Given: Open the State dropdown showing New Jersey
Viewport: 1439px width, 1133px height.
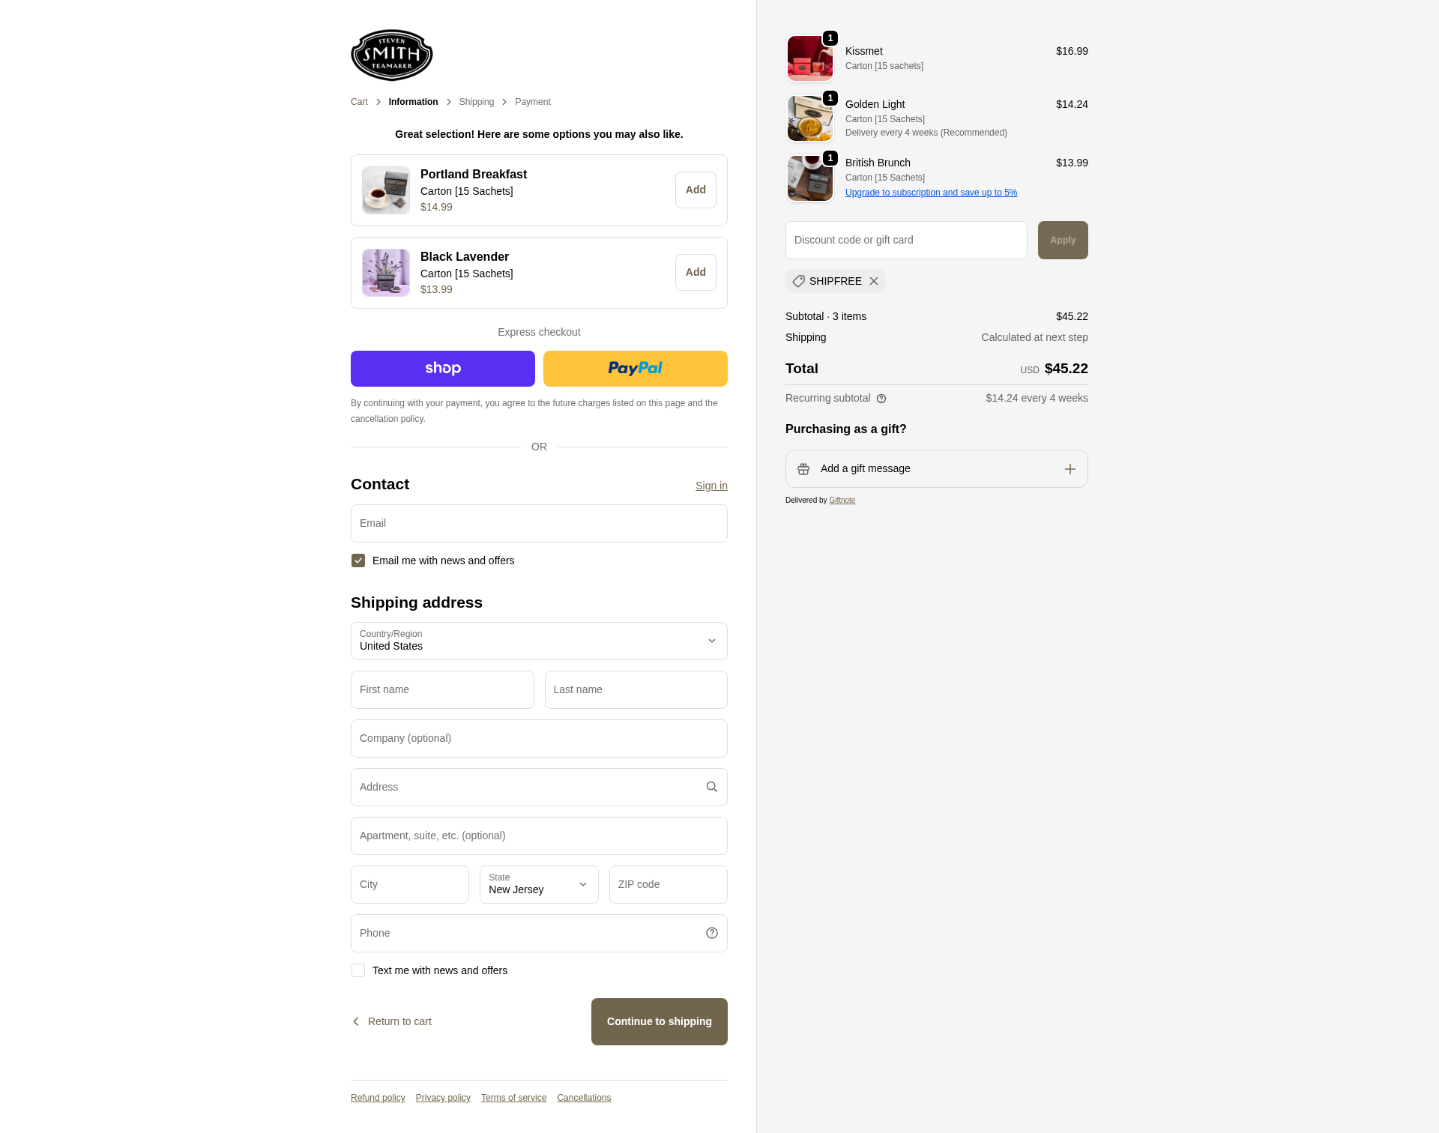Looking at the screenshot, I should [539, 884].
